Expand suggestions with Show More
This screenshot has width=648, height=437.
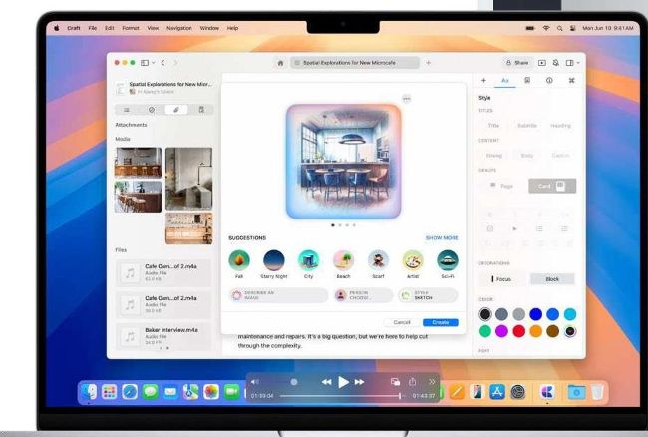[442, 238]
